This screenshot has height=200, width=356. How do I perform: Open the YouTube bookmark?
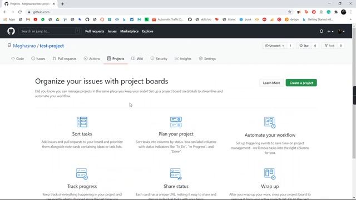36,19
